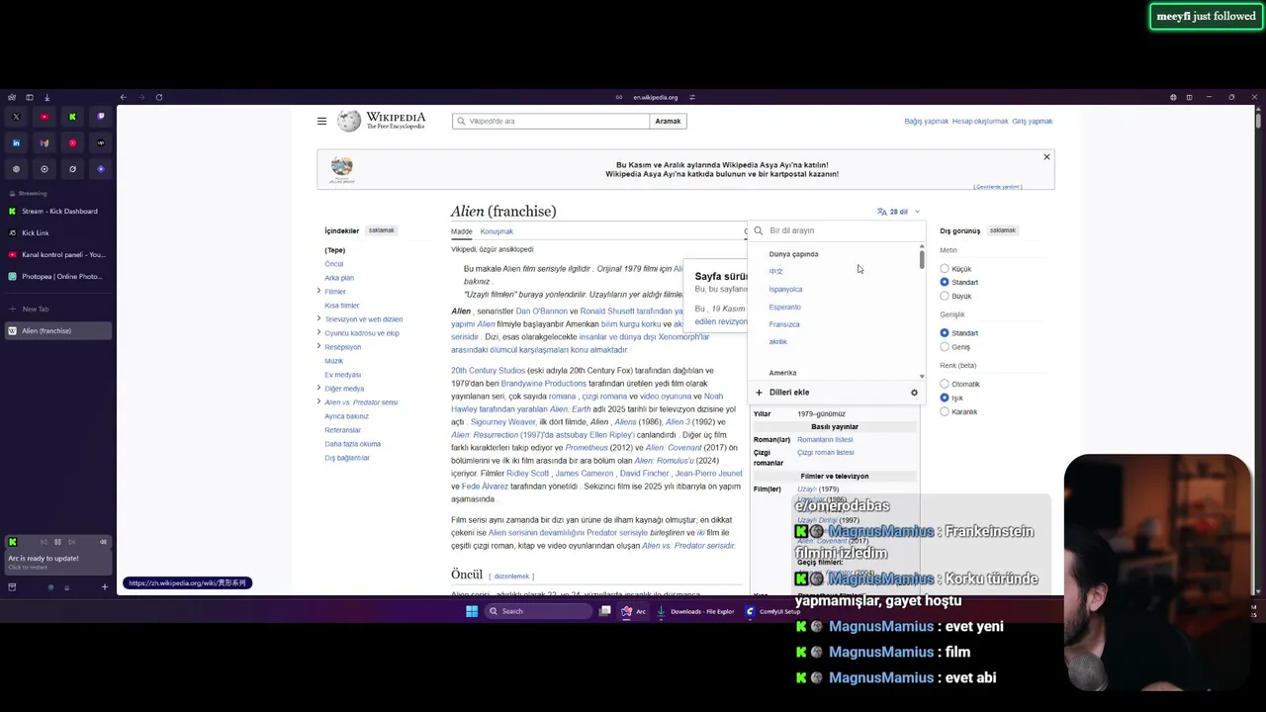Open the green Kick pinned favorite tile
This screenshot has width=1266, height=712.
tap(72, 117)
